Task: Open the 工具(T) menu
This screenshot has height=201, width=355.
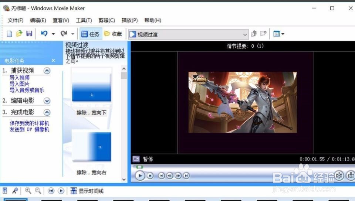Action: point(84,20)
